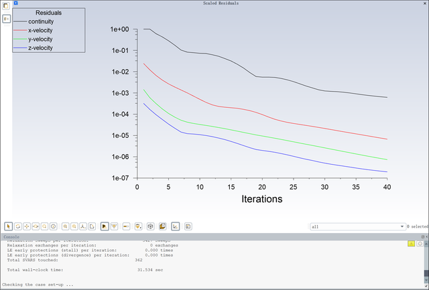Click the orange inverted triangle filter icon
The height and width of the screenshot is (290, 429).
[114, 226]
